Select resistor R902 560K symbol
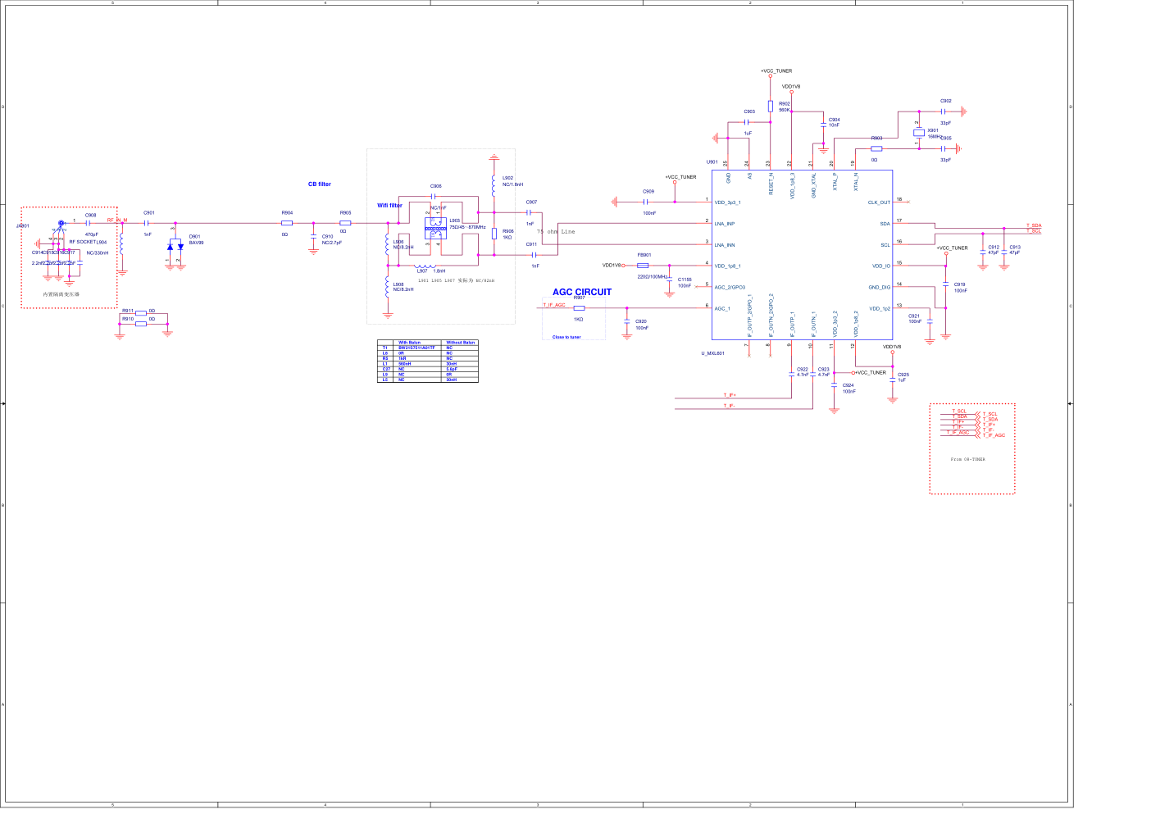 771,106
